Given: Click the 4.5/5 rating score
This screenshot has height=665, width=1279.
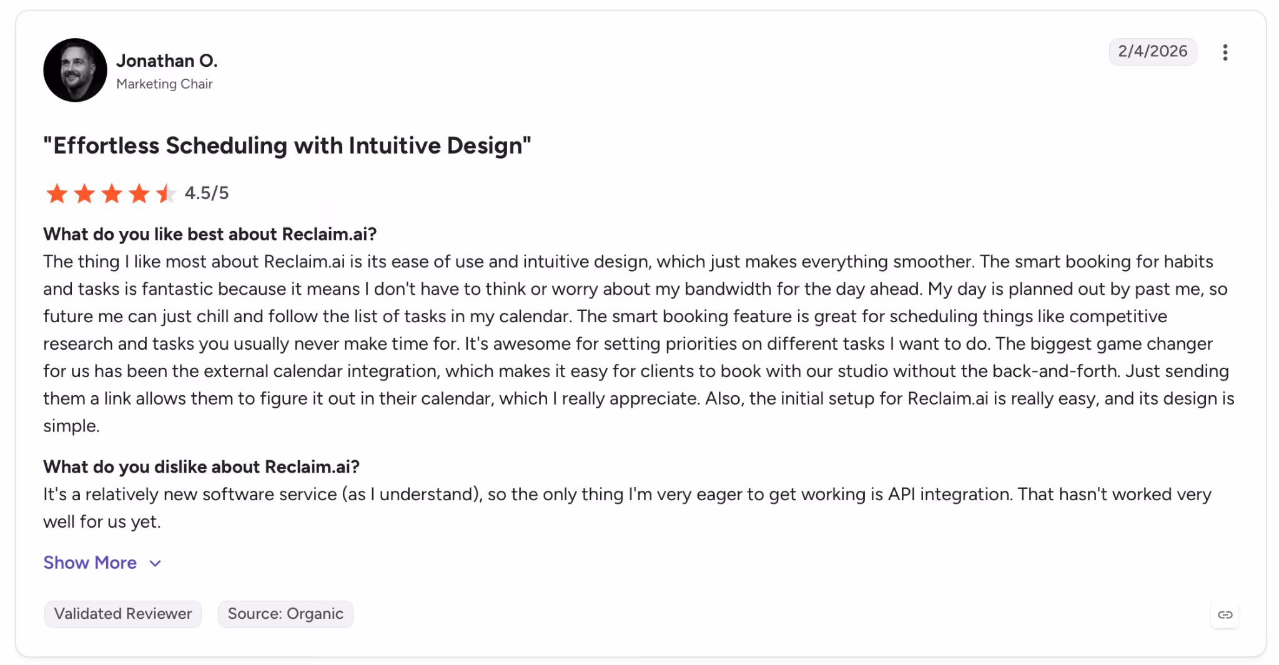Looking at the screenshot, I should 207,193.
